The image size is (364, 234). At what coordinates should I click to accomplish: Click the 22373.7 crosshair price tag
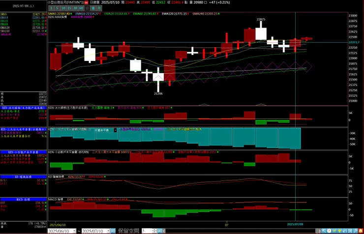pyautogui.click(x=354, y=42)
